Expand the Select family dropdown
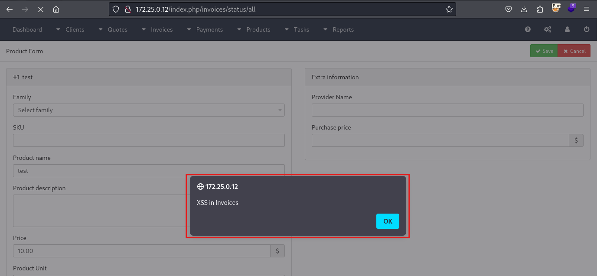The width and height of the screenshot is (597, 276). [x=149, y=110]
